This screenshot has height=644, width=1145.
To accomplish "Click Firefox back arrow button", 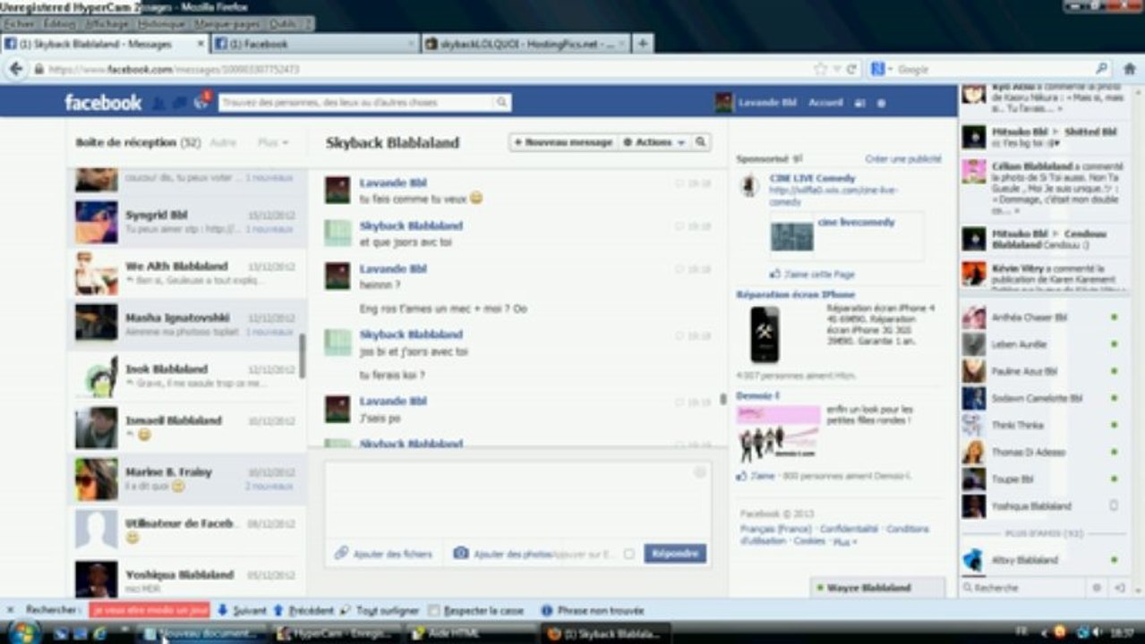I will (16, 69).
